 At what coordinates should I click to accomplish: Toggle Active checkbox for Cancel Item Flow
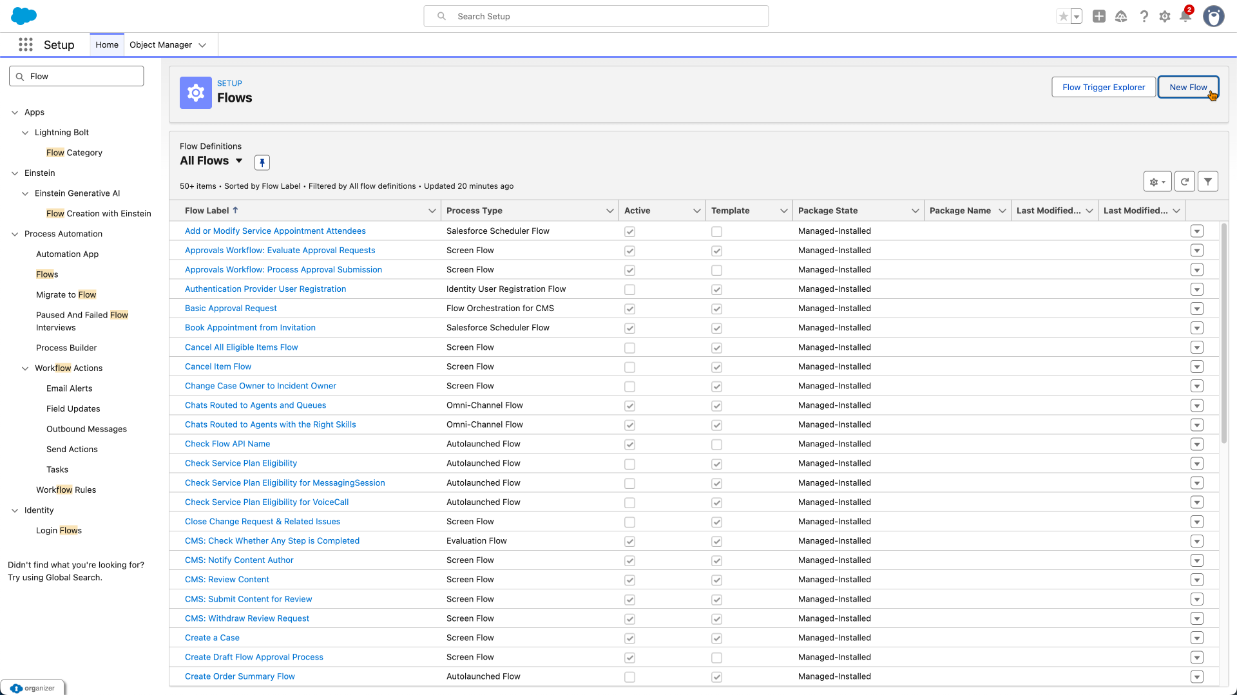point(629,367)
